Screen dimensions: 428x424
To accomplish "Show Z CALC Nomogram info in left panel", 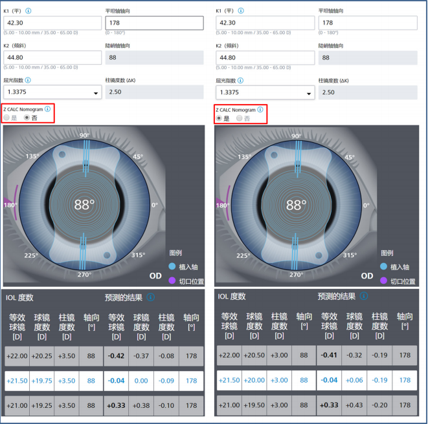I will click(x=47, y=109).
